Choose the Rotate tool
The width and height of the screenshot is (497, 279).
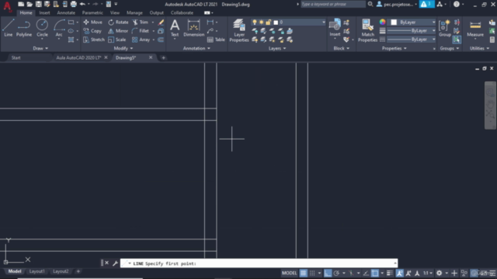tap(118, 22)
